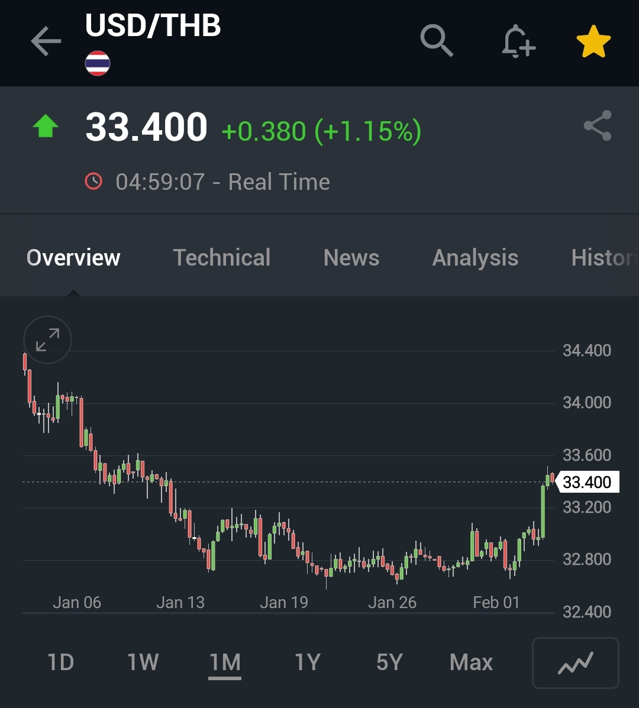Open the Technical tab
The width and height of the screenshot is (639, 708).
click(221, 258)
